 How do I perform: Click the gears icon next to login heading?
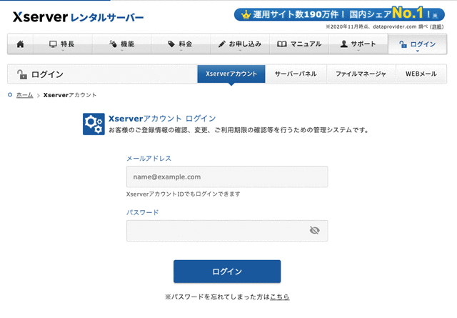94,124
